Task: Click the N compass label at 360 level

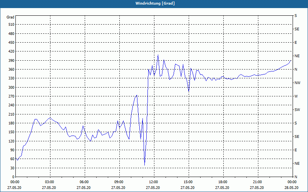Action: pos(296,70)
